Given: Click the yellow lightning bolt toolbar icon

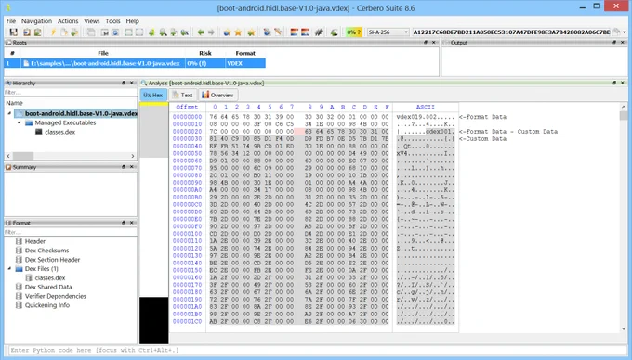Looking at the screenshot, I should [53, 32].
